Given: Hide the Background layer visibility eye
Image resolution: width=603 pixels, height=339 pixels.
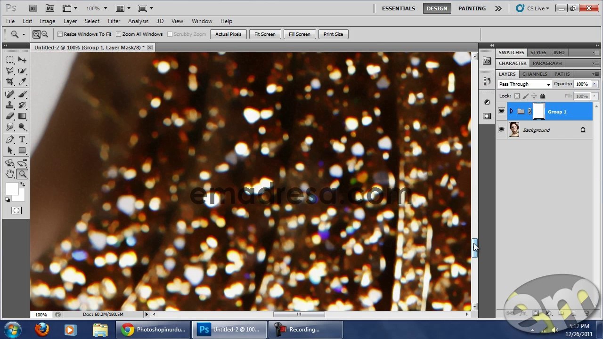Looking at the screenshot, I should [501, 129].
